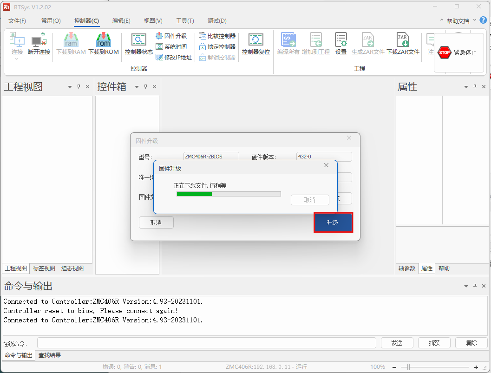Image resolution: width=491 pixels, height=373 pixels.
Task: Open the 视图(V) ribbon tab
Action: pyautogui.click(x=153, y=20)
